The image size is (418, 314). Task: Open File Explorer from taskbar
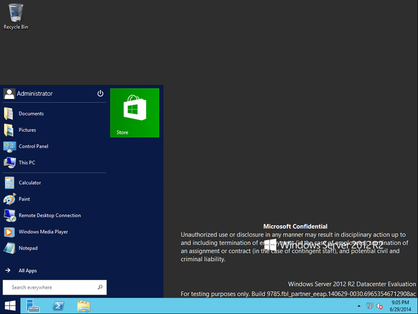pyautogui.click(x=84, y=306)
